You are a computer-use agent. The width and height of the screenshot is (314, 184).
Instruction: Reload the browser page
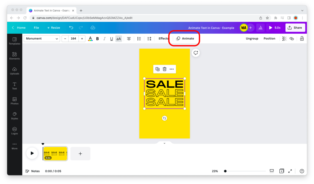click(x=25, y=18)
